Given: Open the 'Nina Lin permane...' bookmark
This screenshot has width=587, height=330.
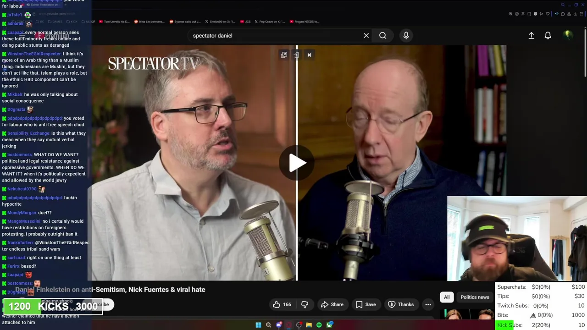Looking at the screenshot, I should tap(149, 22).
